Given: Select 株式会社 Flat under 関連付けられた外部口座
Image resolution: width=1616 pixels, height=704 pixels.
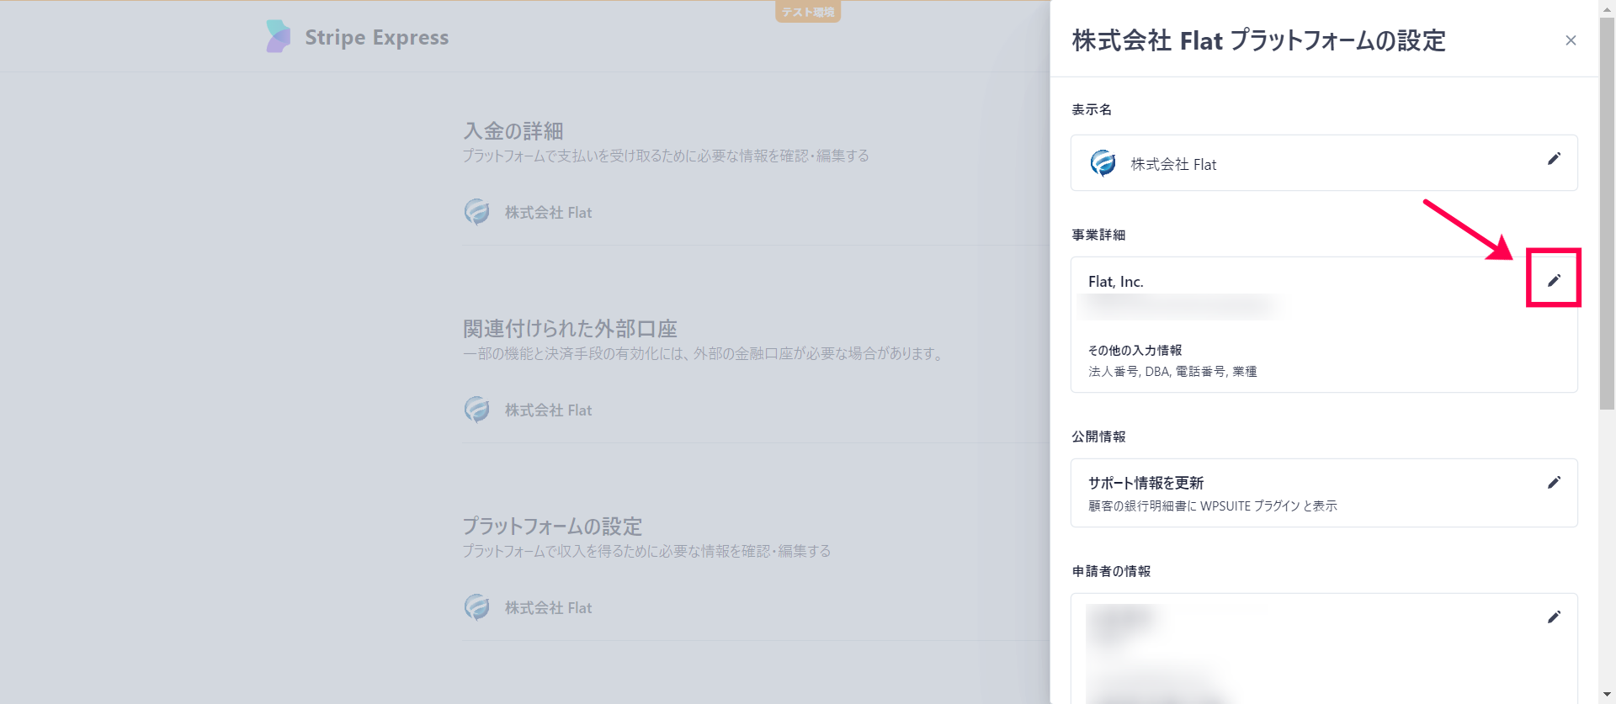Looking at the screenshot, I should [548, 410].
